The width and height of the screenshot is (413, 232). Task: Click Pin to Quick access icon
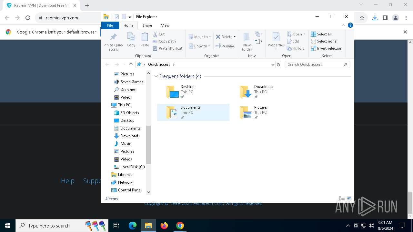(x=113, y=41)
